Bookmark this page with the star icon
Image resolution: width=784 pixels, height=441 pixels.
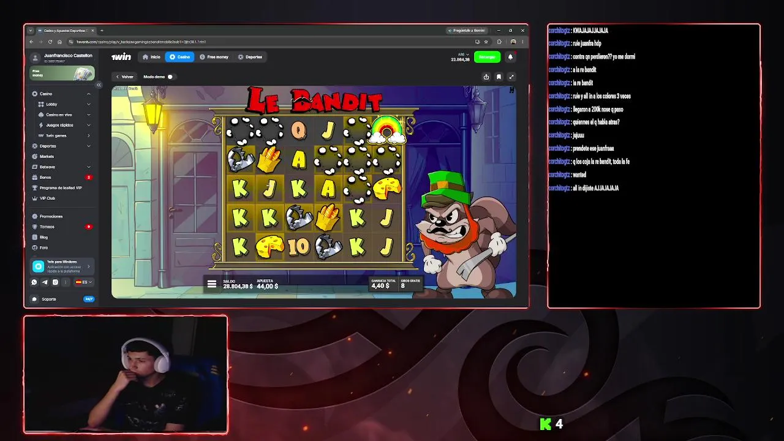coord(486,42)
